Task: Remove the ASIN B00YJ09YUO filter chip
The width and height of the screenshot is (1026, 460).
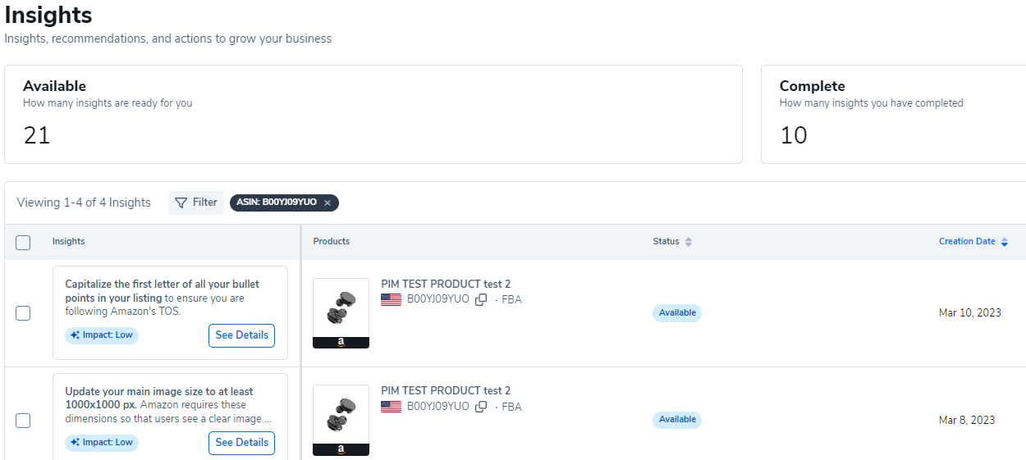Action: (327, 203)
